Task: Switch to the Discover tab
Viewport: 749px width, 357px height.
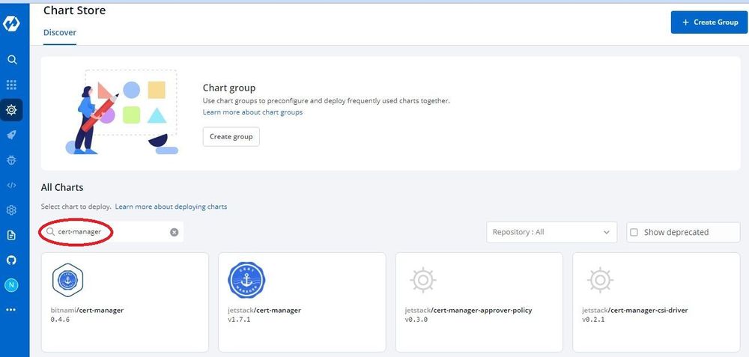Action: point(60,32)
